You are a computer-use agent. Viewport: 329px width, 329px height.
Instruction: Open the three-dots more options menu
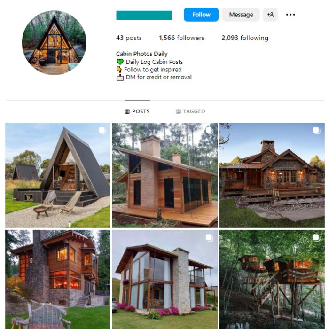click(x=290, y=15)
